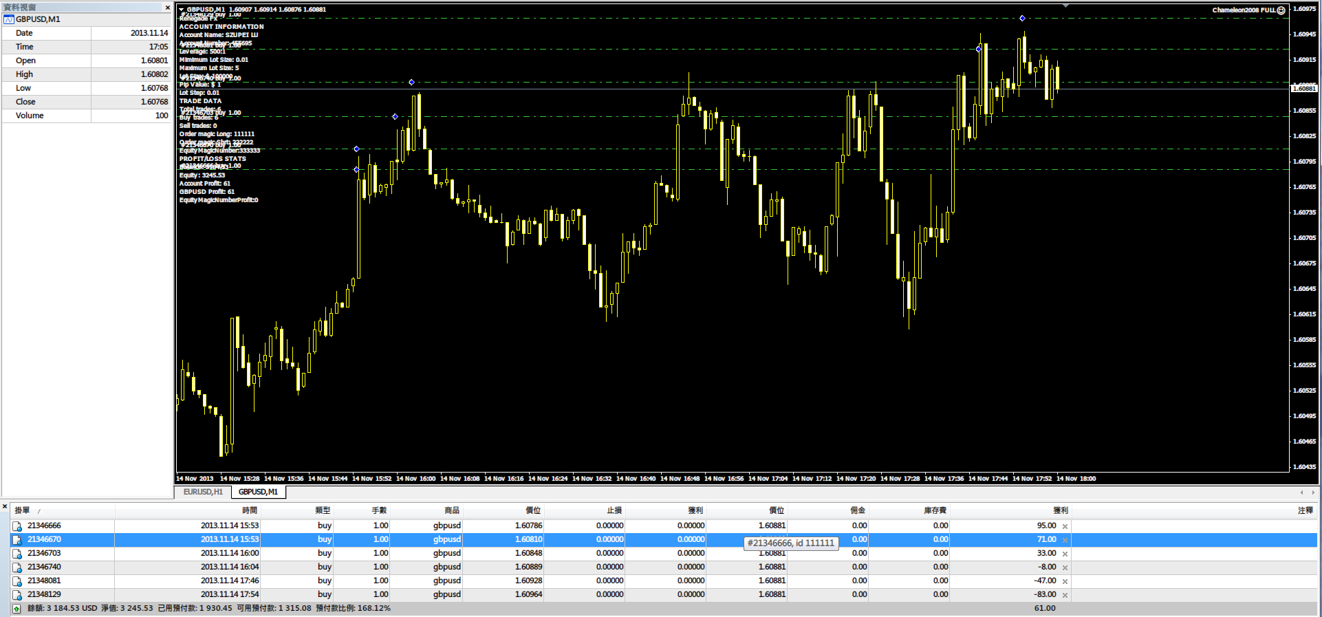The image size is (1322, 617).
Task: Close the order with -8.00 loss
Action: (1065, 567)
